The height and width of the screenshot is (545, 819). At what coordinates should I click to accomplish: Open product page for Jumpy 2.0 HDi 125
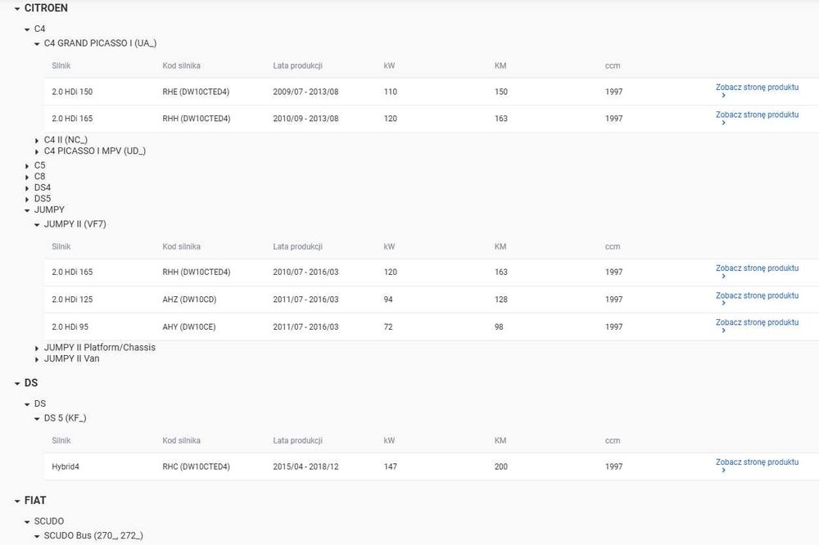757,300
